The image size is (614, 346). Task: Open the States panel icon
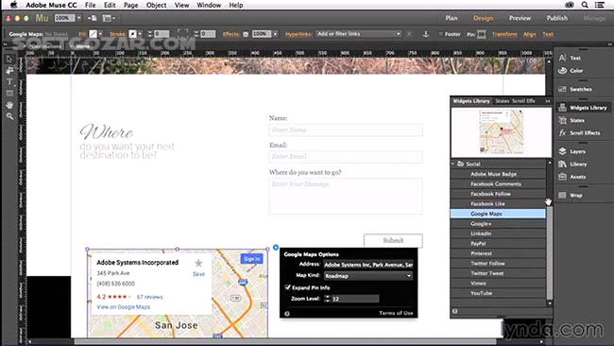pos(562,120)
